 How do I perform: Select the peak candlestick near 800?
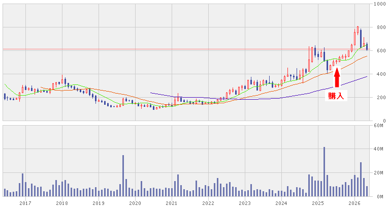(x=358, y=30)
